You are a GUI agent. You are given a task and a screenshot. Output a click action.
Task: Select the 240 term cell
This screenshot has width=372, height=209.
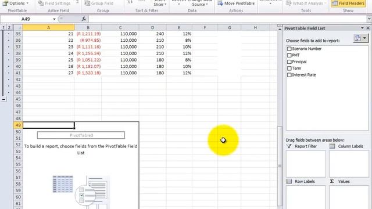pos(152,34)
